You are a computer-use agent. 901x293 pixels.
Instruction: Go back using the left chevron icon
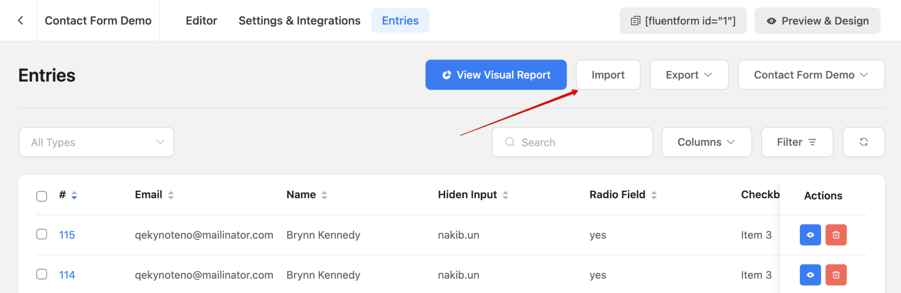tap(20, 21)
